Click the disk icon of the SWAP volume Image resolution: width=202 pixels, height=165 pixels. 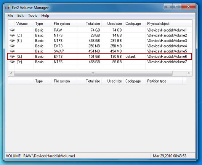coord(12,51)
